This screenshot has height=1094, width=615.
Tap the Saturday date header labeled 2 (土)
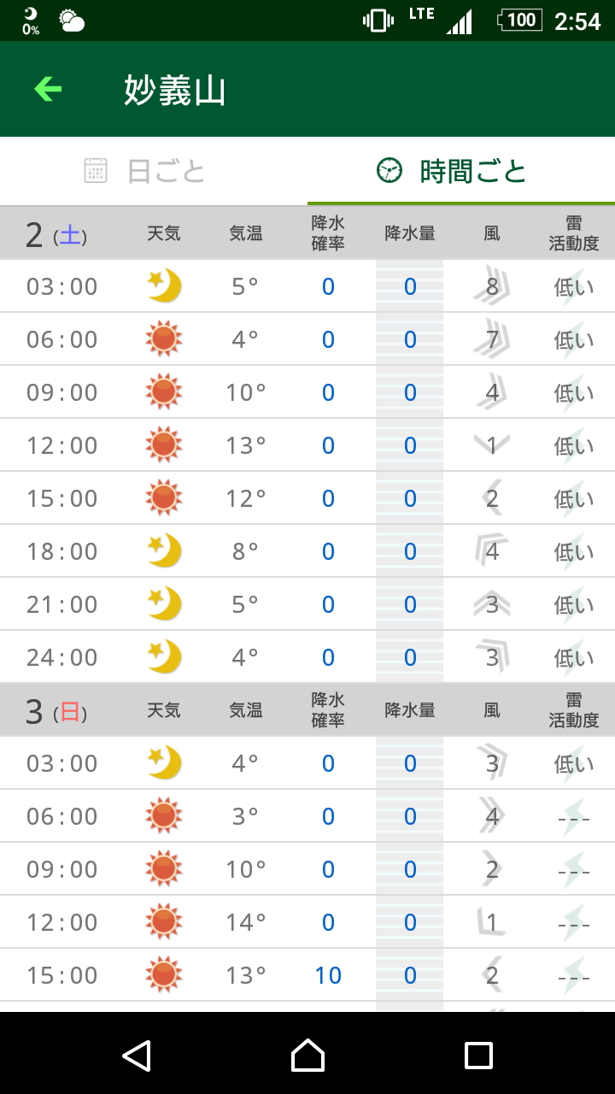56,234
